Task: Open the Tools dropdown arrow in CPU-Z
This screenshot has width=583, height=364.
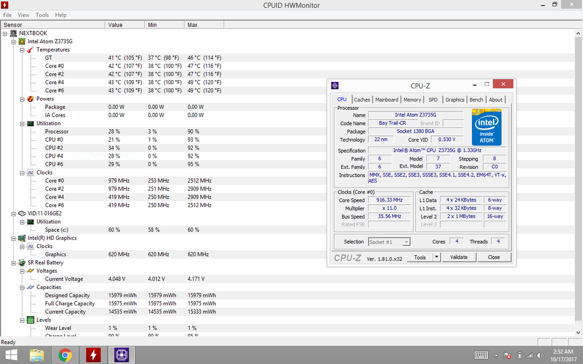Action: (436, 257)
